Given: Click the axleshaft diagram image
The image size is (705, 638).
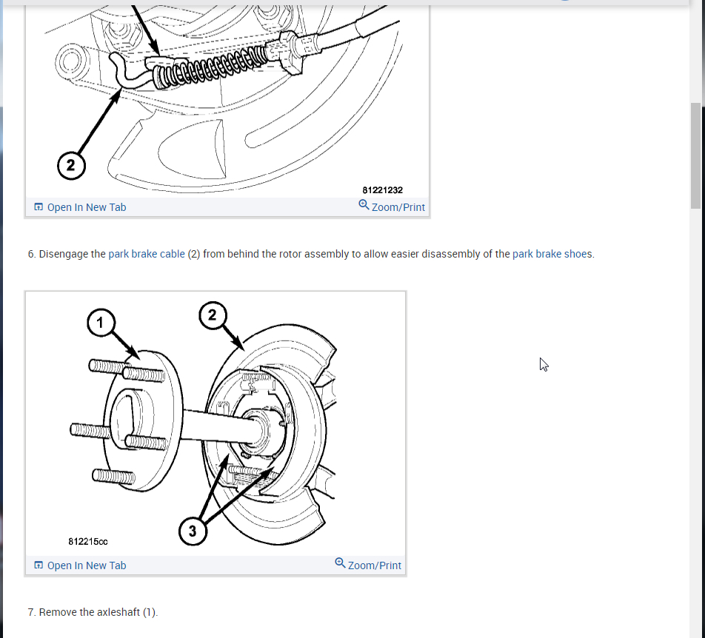Looking at the screenshot, I should [215, 423].
